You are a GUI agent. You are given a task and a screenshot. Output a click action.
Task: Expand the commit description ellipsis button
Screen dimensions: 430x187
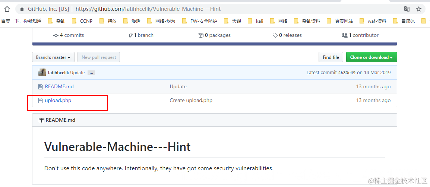pyautogui.click(x=91, y=73)
